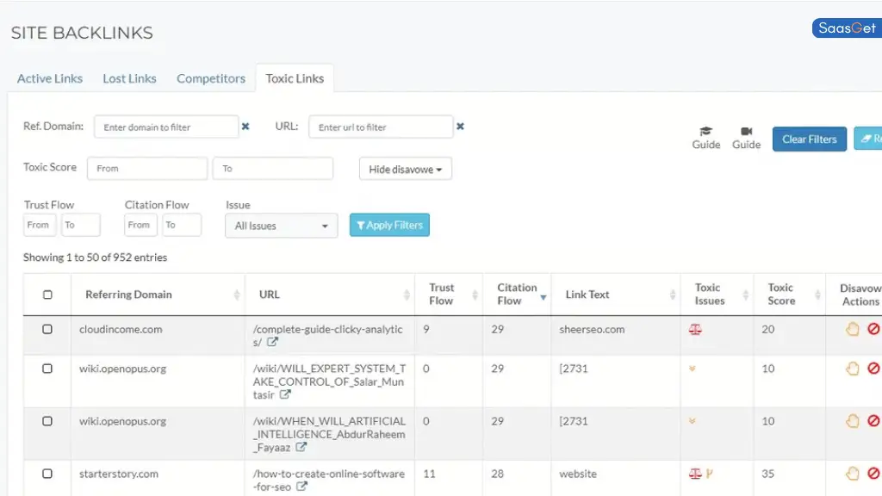Click hand action icon in WILL_EXPERT_SYSTEM row

click(x=852, y=369)
